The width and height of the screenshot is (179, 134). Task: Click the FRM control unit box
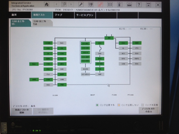[x=62, y=85]
